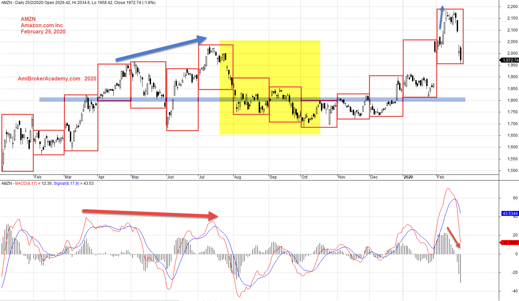Click the Aug month label on time axis
The image size is (519, 301).
(237, 177)
